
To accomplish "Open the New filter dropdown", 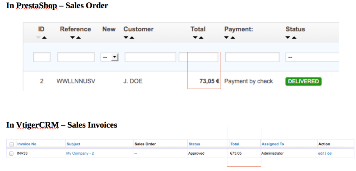I will (110, 57).
